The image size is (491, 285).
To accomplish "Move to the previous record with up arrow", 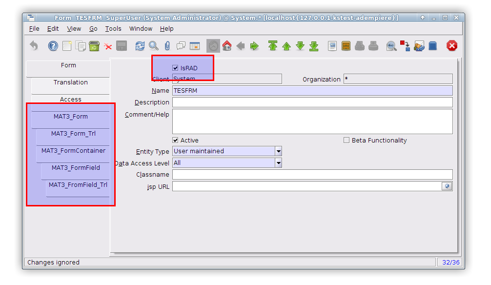I will coord(286,46).
